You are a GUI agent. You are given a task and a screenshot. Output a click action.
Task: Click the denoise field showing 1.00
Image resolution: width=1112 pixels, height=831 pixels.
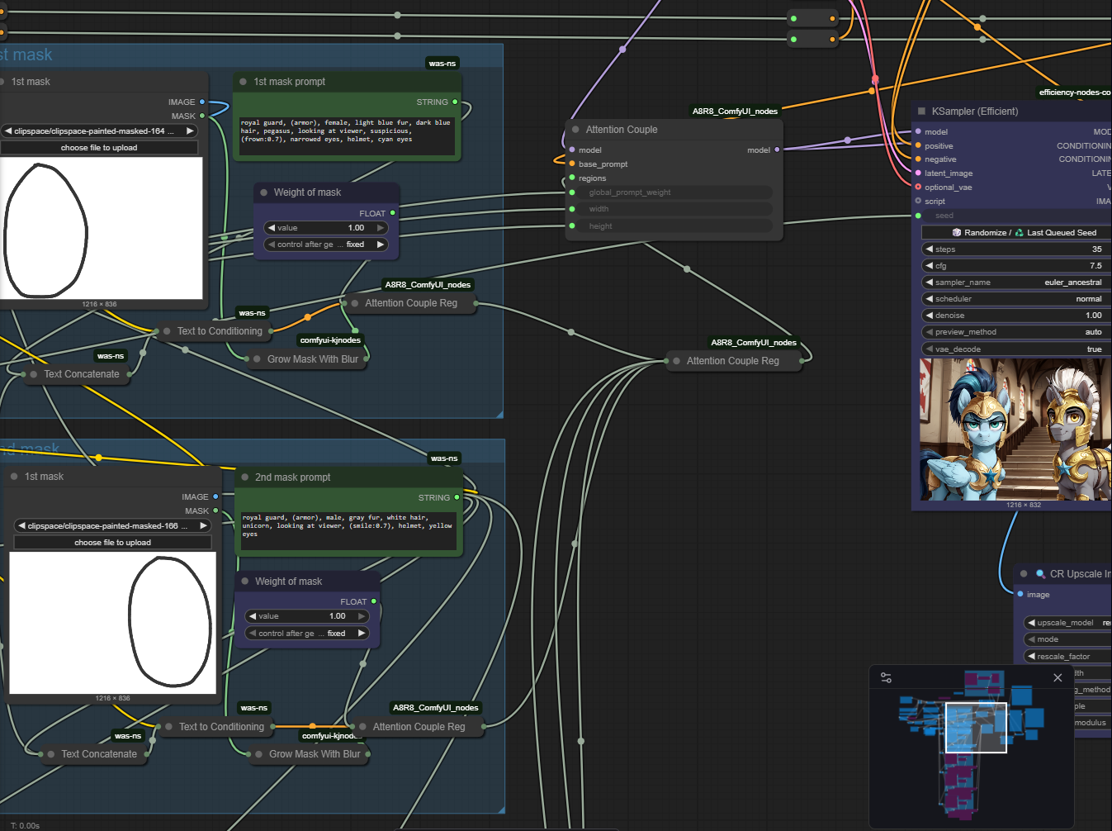1015,316
